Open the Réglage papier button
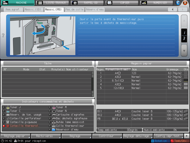 point(15,136)
